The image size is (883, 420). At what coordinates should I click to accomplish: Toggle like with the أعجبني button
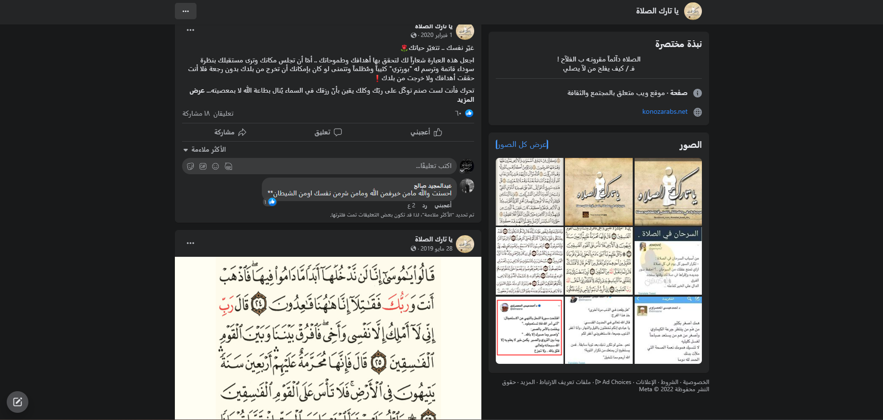pyautogui.click(x=426, y=132)
